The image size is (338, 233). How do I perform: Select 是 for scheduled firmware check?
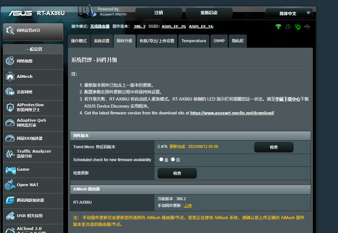(161, 159)
